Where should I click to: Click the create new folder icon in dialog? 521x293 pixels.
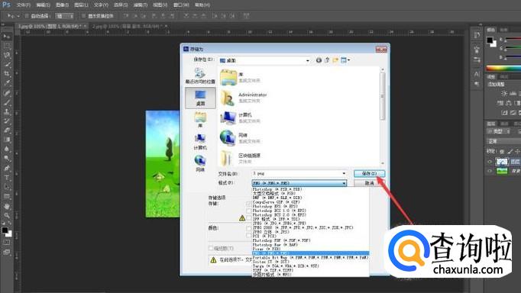point(335,60)
